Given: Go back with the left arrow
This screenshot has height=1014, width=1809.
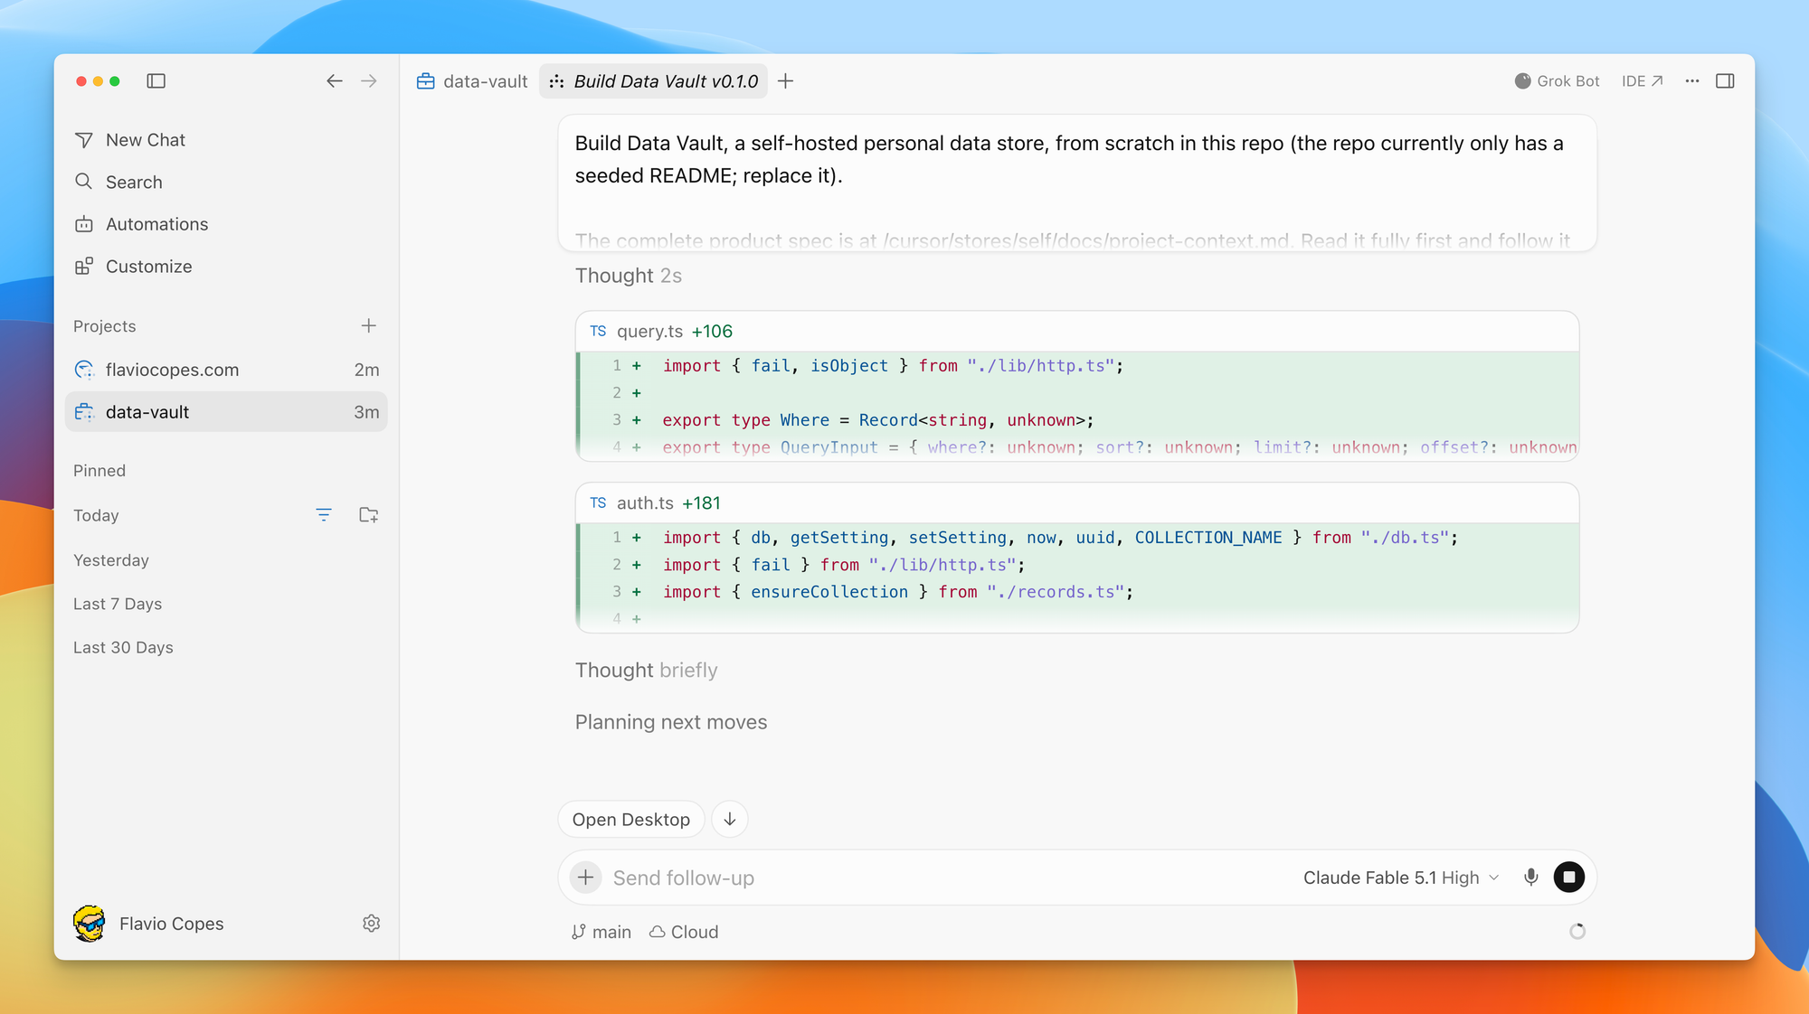Looking at the screenshot, I should [335, 81].
